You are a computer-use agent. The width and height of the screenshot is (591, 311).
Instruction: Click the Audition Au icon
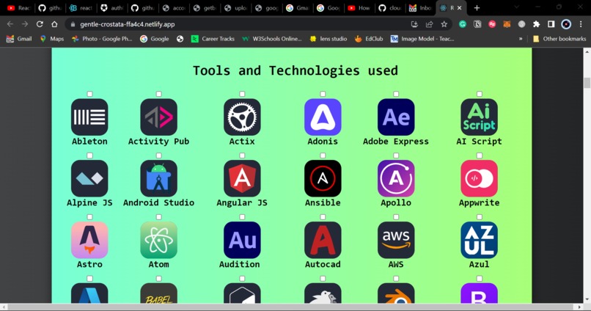242,240
